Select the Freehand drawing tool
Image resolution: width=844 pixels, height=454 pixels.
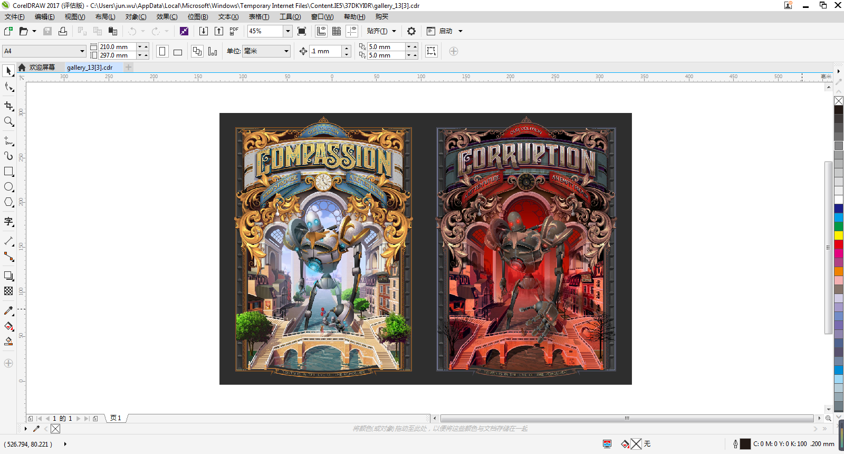point(8,141)
